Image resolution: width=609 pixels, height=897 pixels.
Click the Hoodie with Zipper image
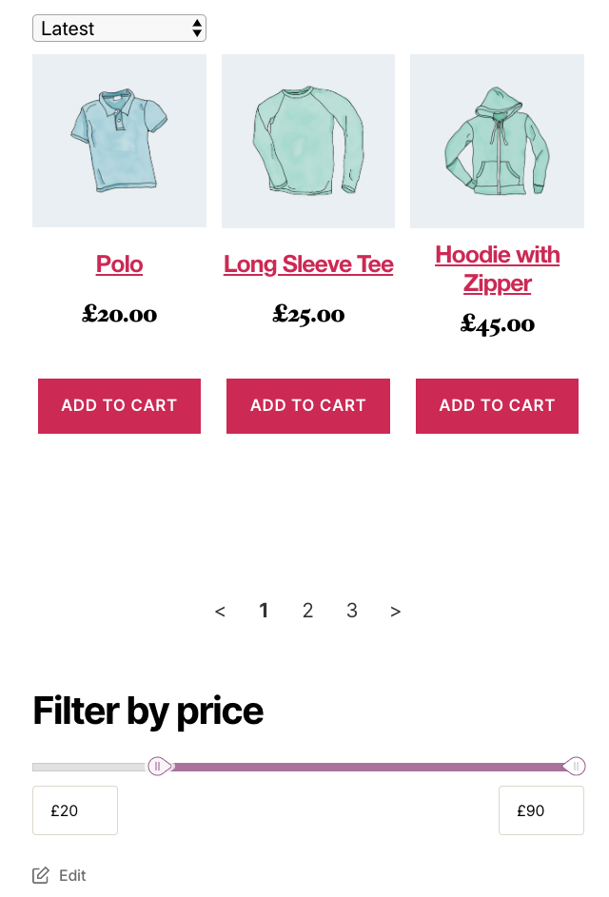click(497, 140)
